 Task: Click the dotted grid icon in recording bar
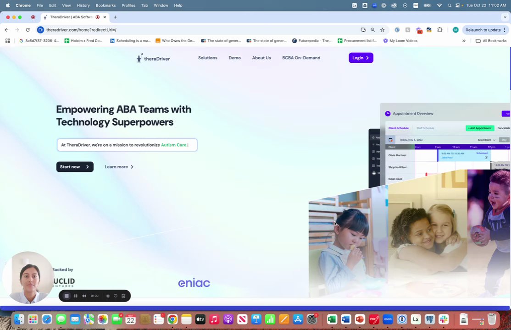pyautogui.click(x=108, y=296)
